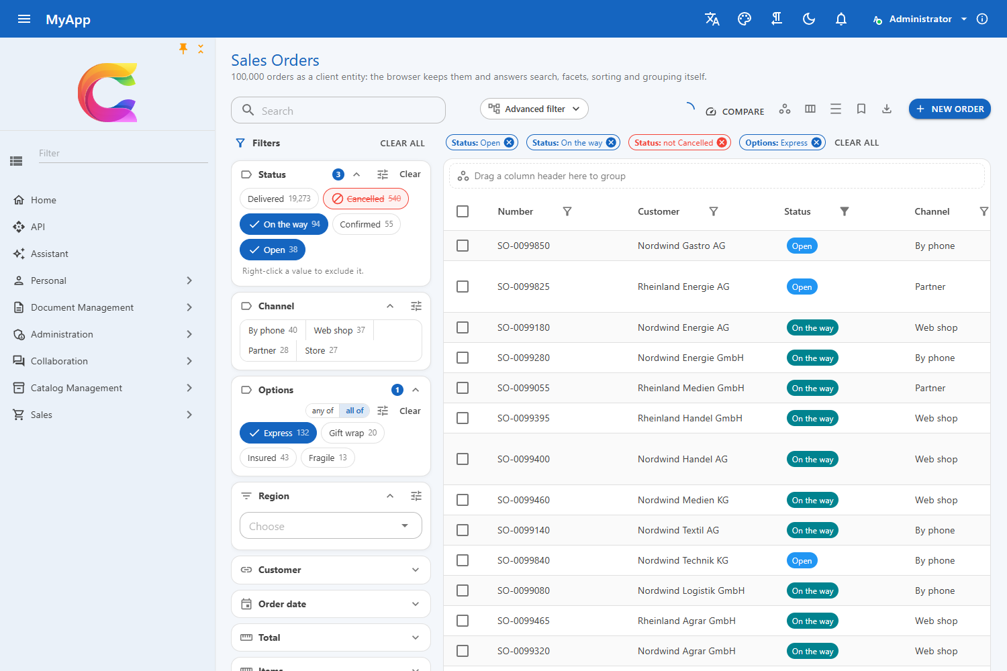This screenshot has width=1007, height=671.
Task: Click Clear in the Status filter header
Action: click(x=410, y=174)
